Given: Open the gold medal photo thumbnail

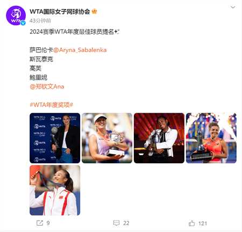Looking at the screenshot, I should [x=55, y=190].
